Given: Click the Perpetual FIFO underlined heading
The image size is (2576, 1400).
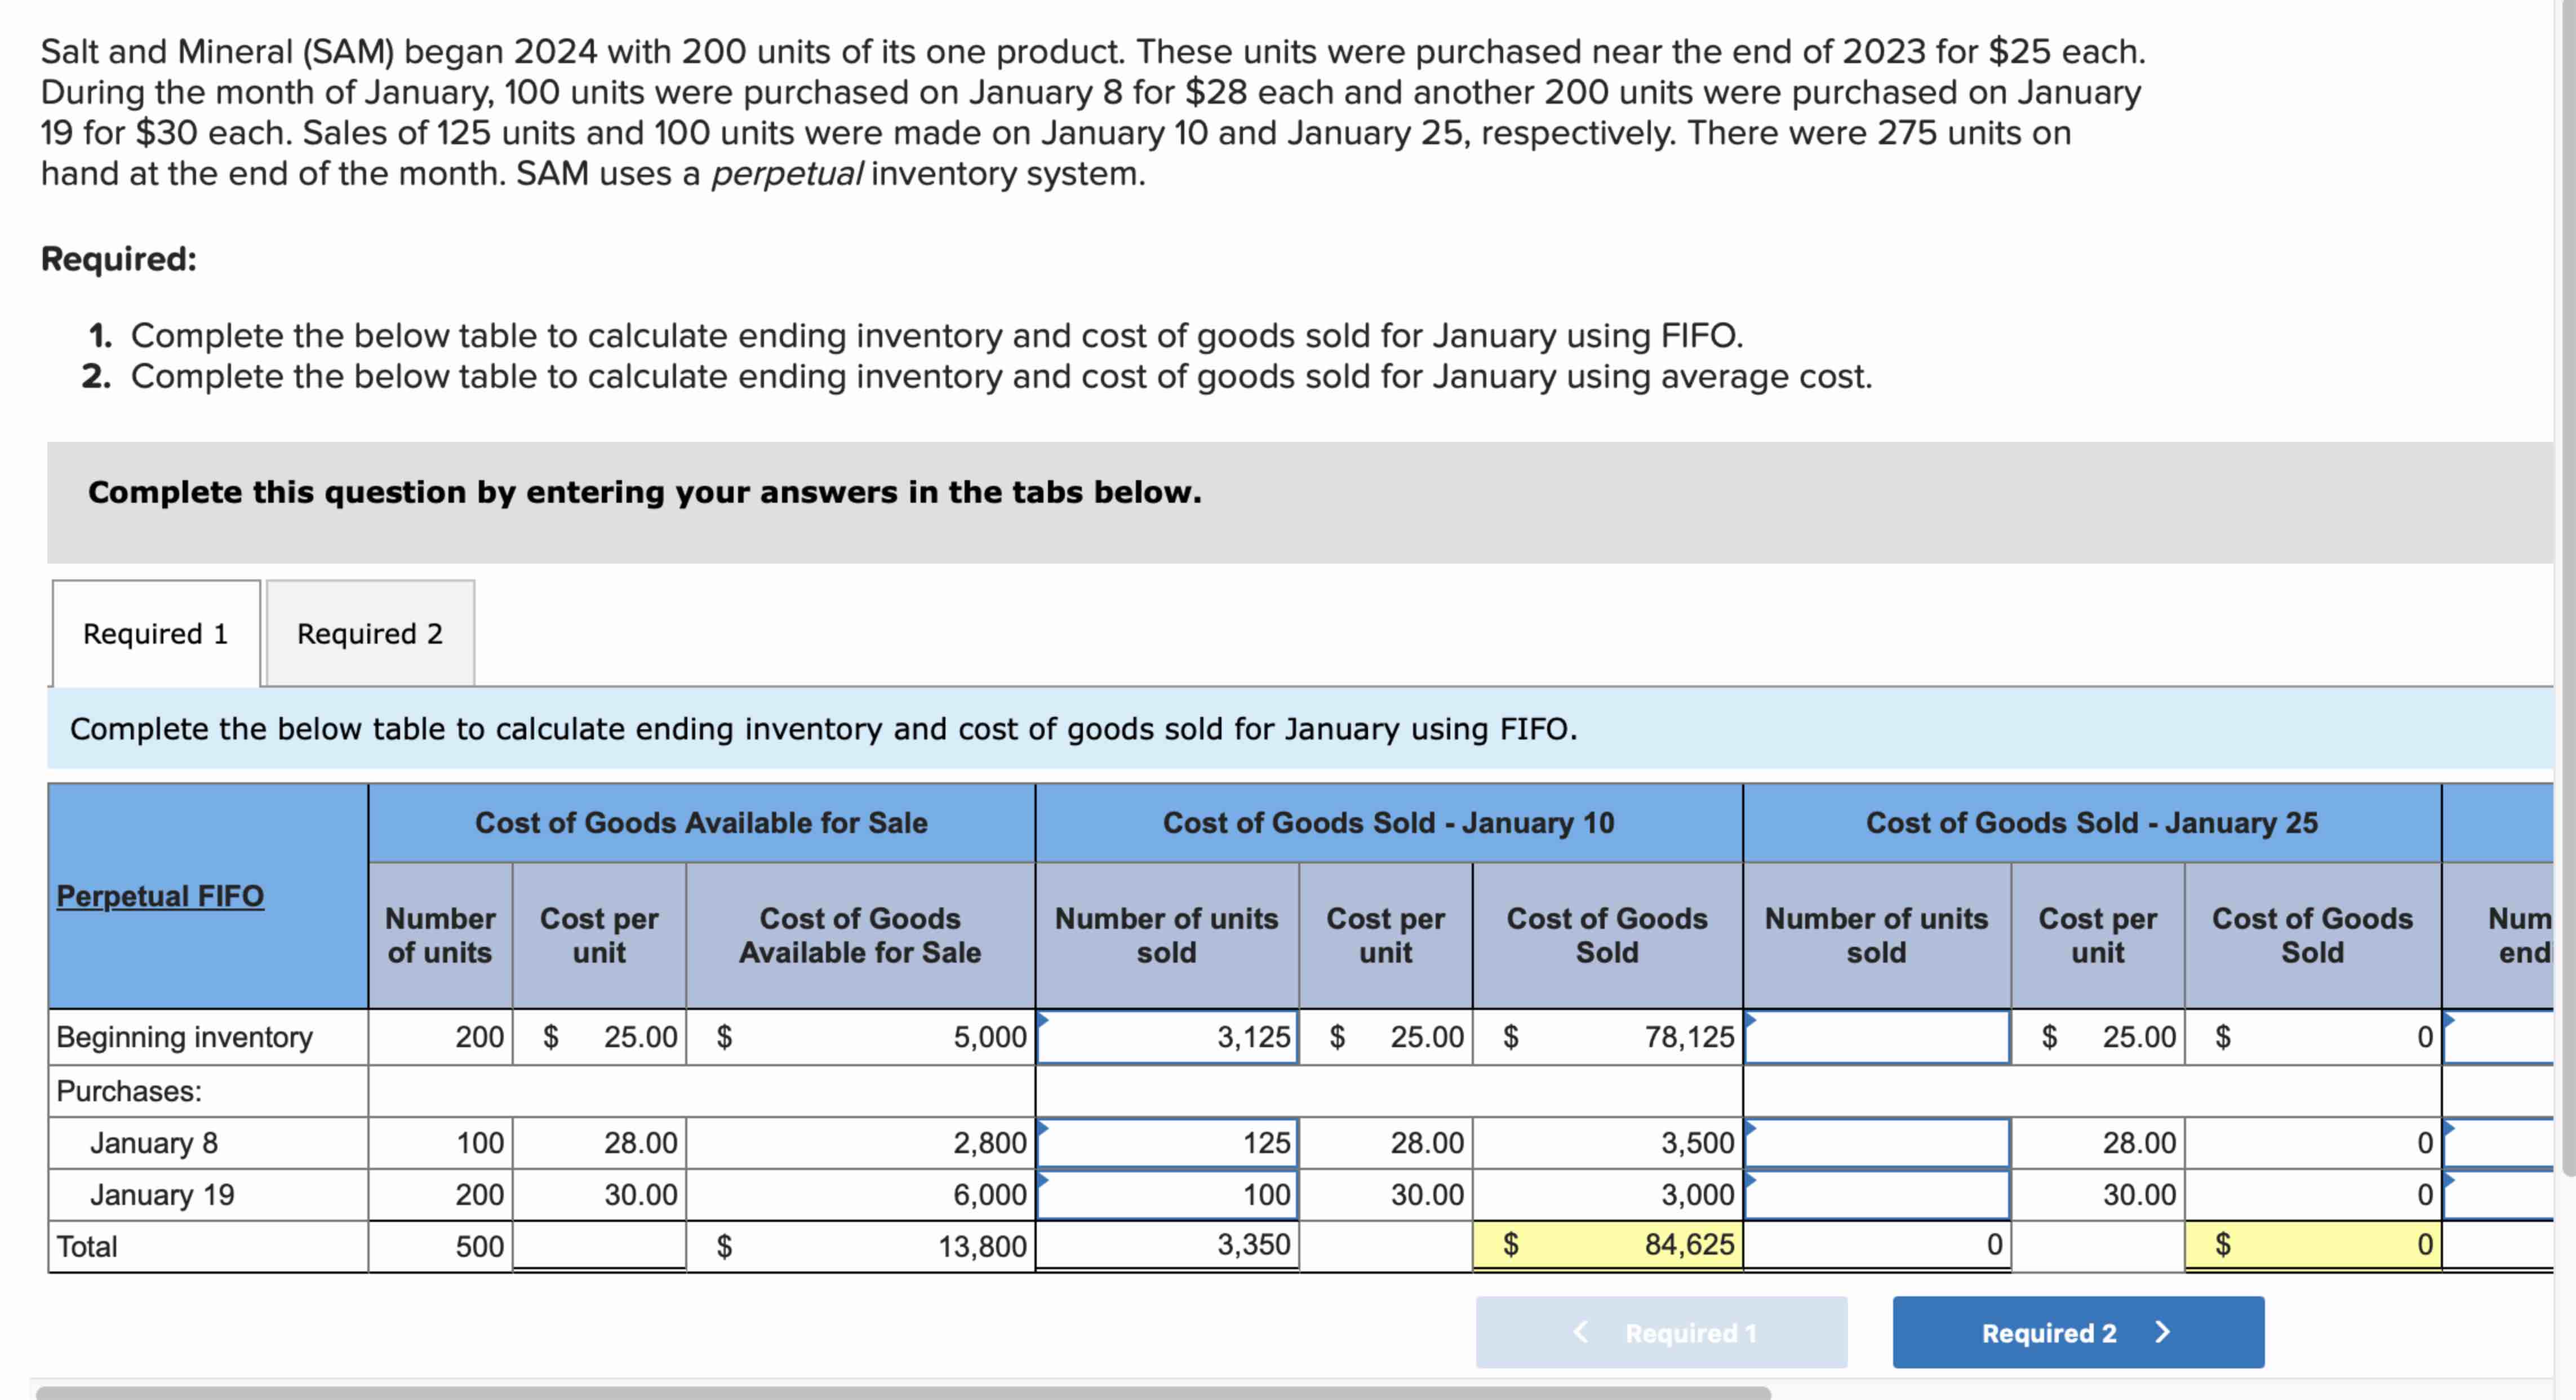Looking at the screenshot, I should coord(160,897).
